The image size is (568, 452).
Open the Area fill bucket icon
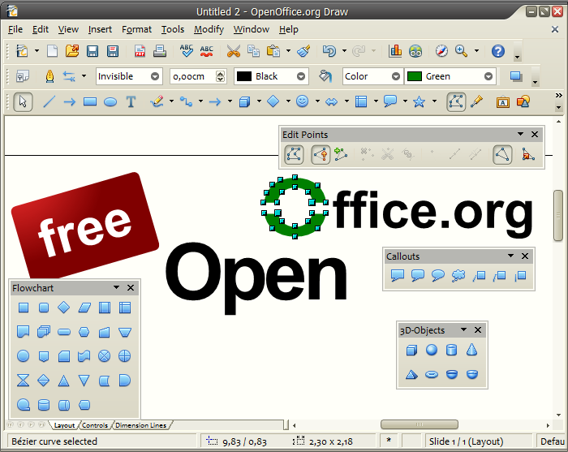click(325, 76)
